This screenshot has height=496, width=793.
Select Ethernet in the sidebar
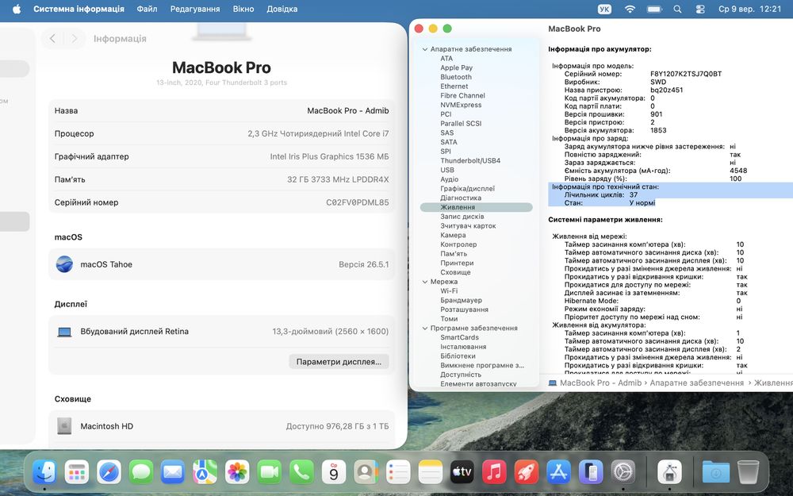(454, 86)
